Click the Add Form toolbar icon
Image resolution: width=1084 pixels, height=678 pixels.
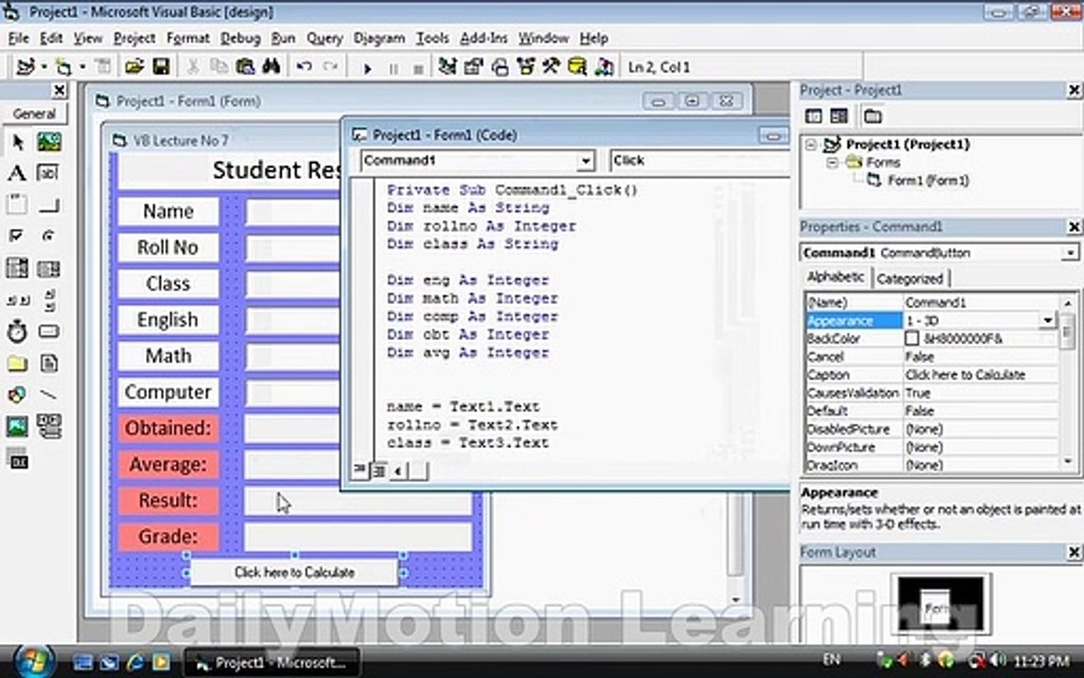point(64,67)
